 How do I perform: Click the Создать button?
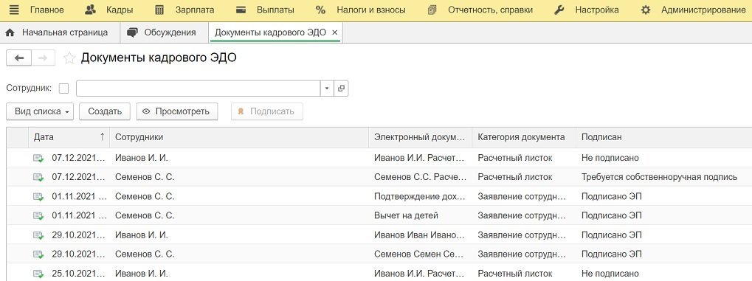tap(105, 111)
